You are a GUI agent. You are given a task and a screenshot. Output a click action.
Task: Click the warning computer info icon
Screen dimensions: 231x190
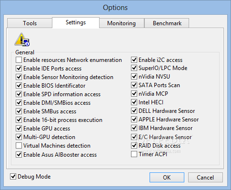point(22,40)
